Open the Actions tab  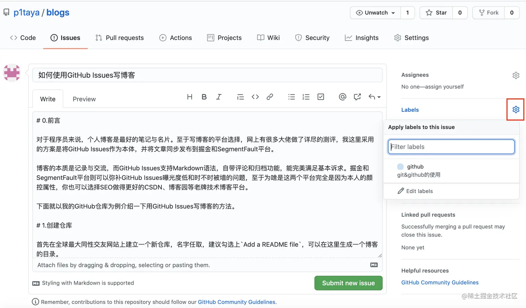[x=176, y=38]
